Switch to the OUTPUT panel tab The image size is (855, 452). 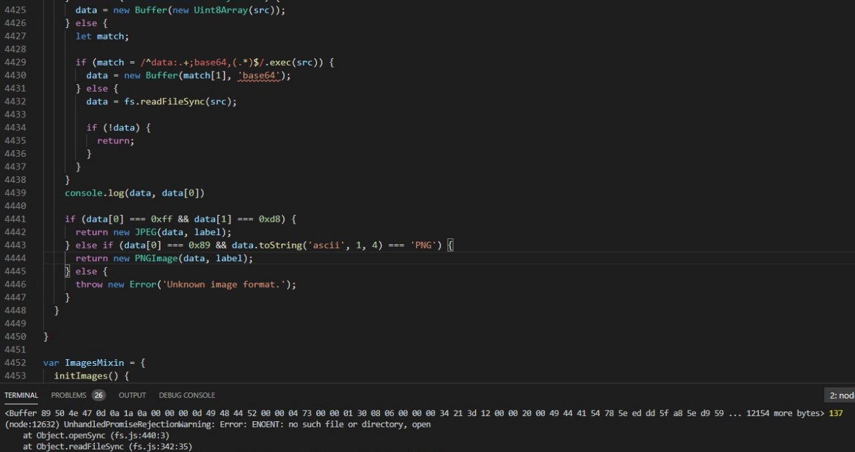coord(132,395)
